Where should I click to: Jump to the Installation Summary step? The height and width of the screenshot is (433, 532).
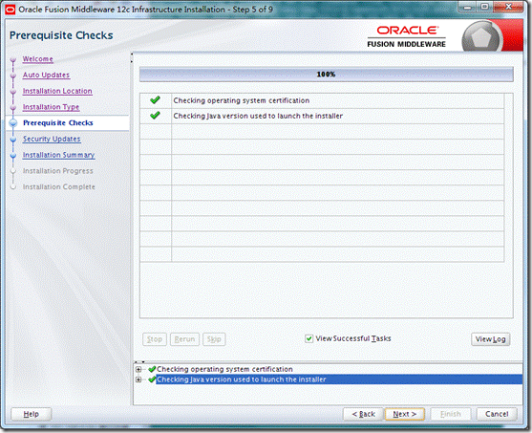click(58, 155)
